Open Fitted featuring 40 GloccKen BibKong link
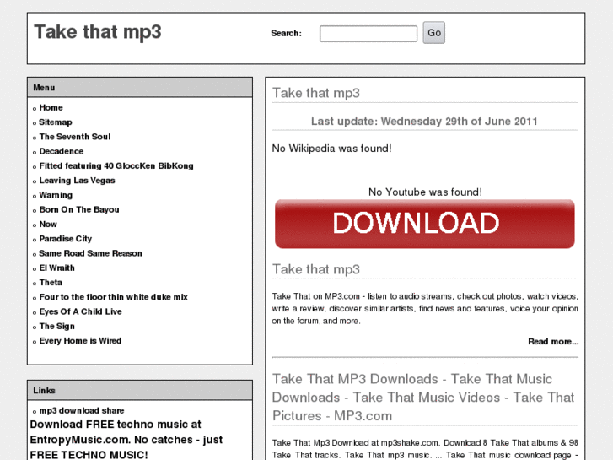This screenshot has height=460, width=613. [x=116, y=166]
